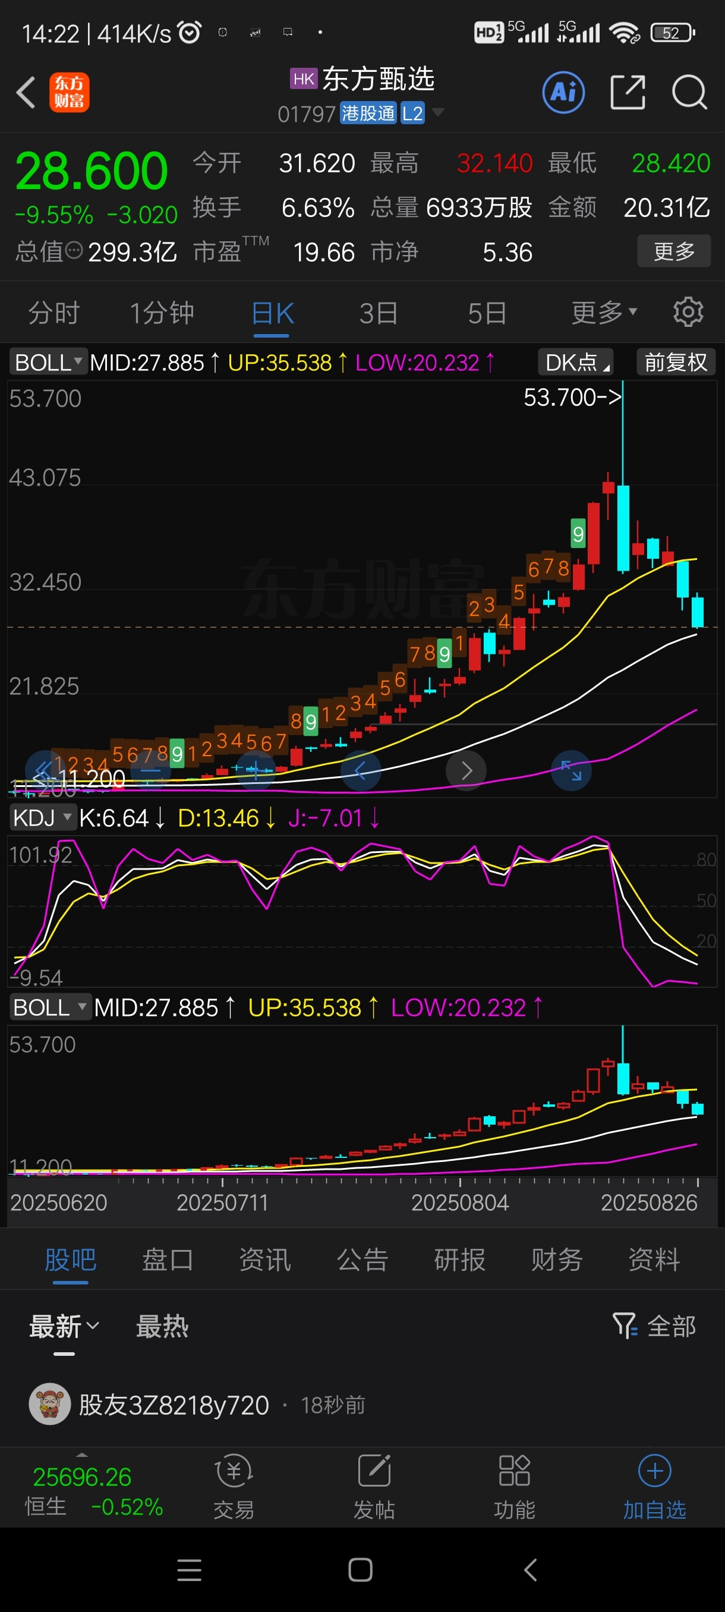This screenshot has height=1612, width=725.
Task: Tap the share/export icon
Action: click(x=628, y=93)
